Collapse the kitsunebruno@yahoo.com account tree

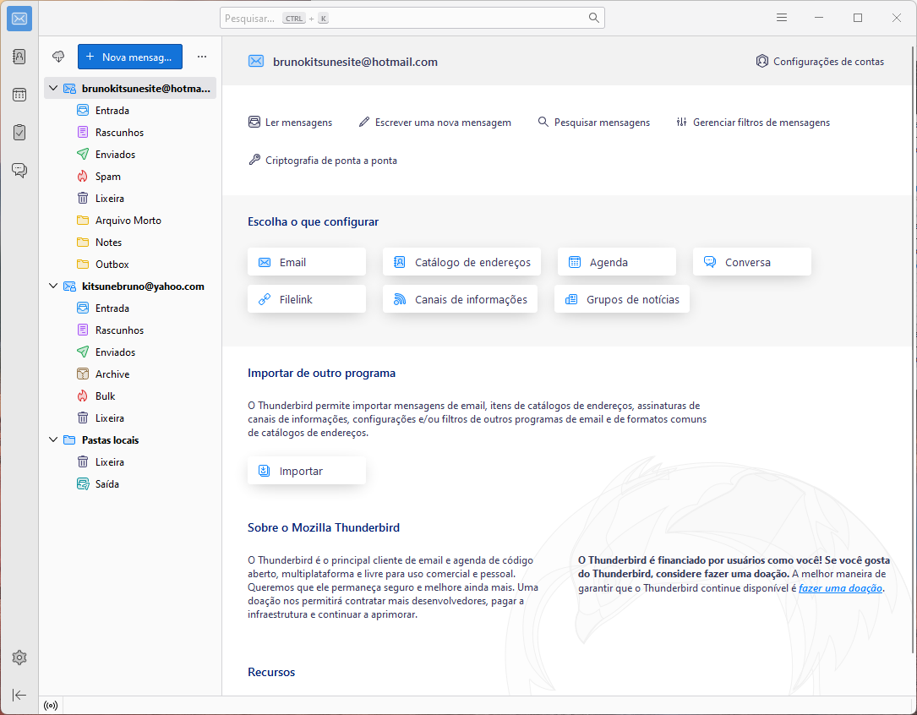53,286
